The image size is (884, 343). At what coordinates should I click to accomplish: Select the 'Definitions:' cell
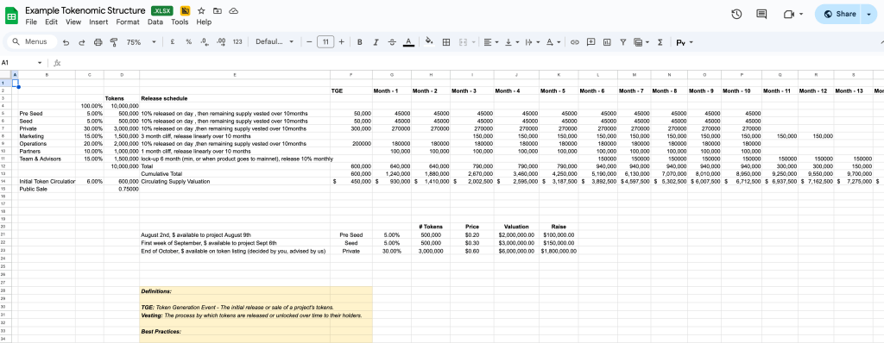pyautogui.click(x=235, y=291)
